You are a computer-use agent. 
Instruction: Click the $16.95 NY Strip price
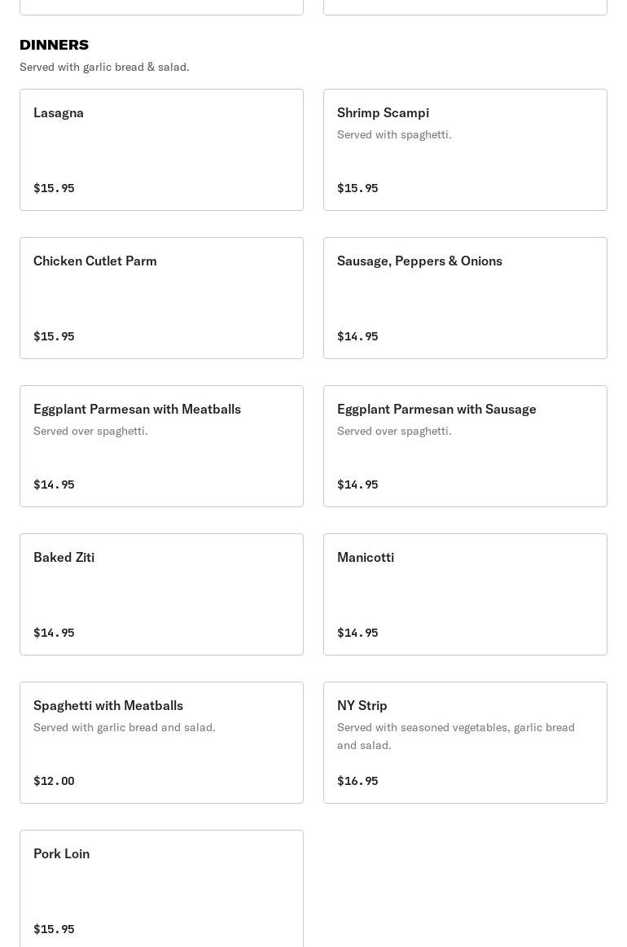coord(357,781)
